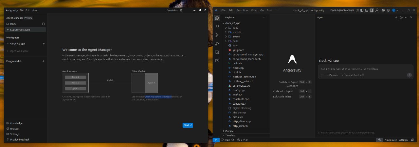This screenshot has height=147, width=419.
Task: Open the View menu in Agent Manager
Action: coord(34,10)
